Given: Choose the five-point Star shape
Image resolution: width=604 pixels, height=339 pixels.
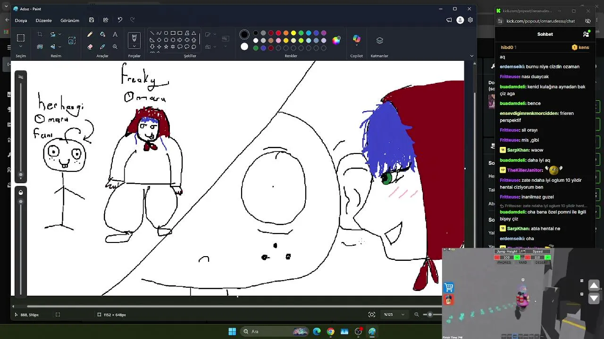Looking at the screenshot, I should tap(166, 47).
